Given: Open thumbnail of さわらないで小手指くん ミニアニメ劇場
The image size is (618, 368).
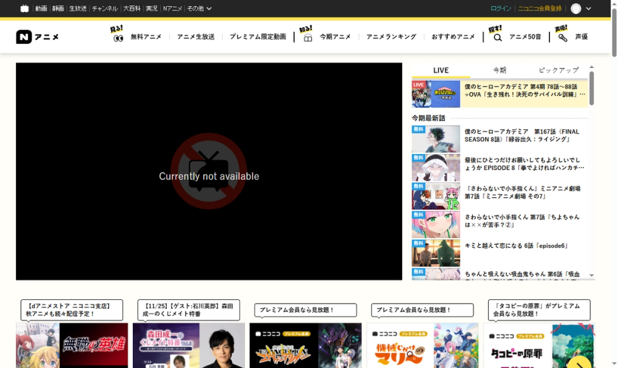Looking at the screenshot, I should pyautogui.click(x=436, y=196).
